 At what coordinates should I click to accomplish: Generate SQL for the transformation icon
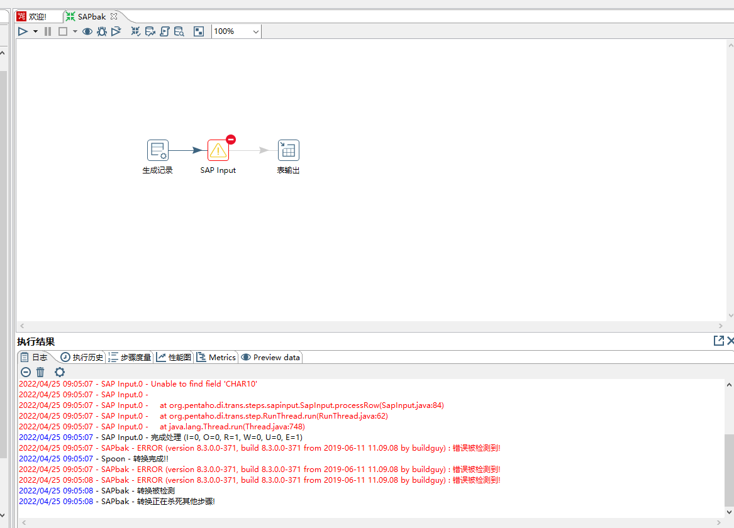[x=164, y=31]
